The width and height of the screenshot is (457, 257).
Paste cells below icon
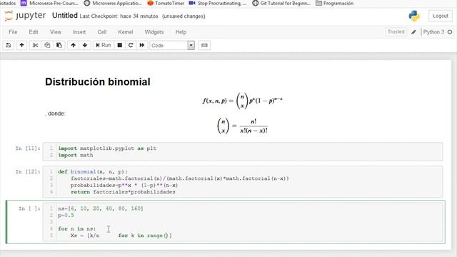tap(59, 45)
